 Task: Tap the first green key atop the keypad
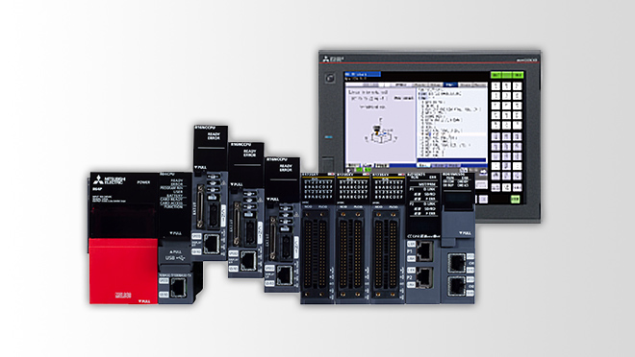pos(495,75)
